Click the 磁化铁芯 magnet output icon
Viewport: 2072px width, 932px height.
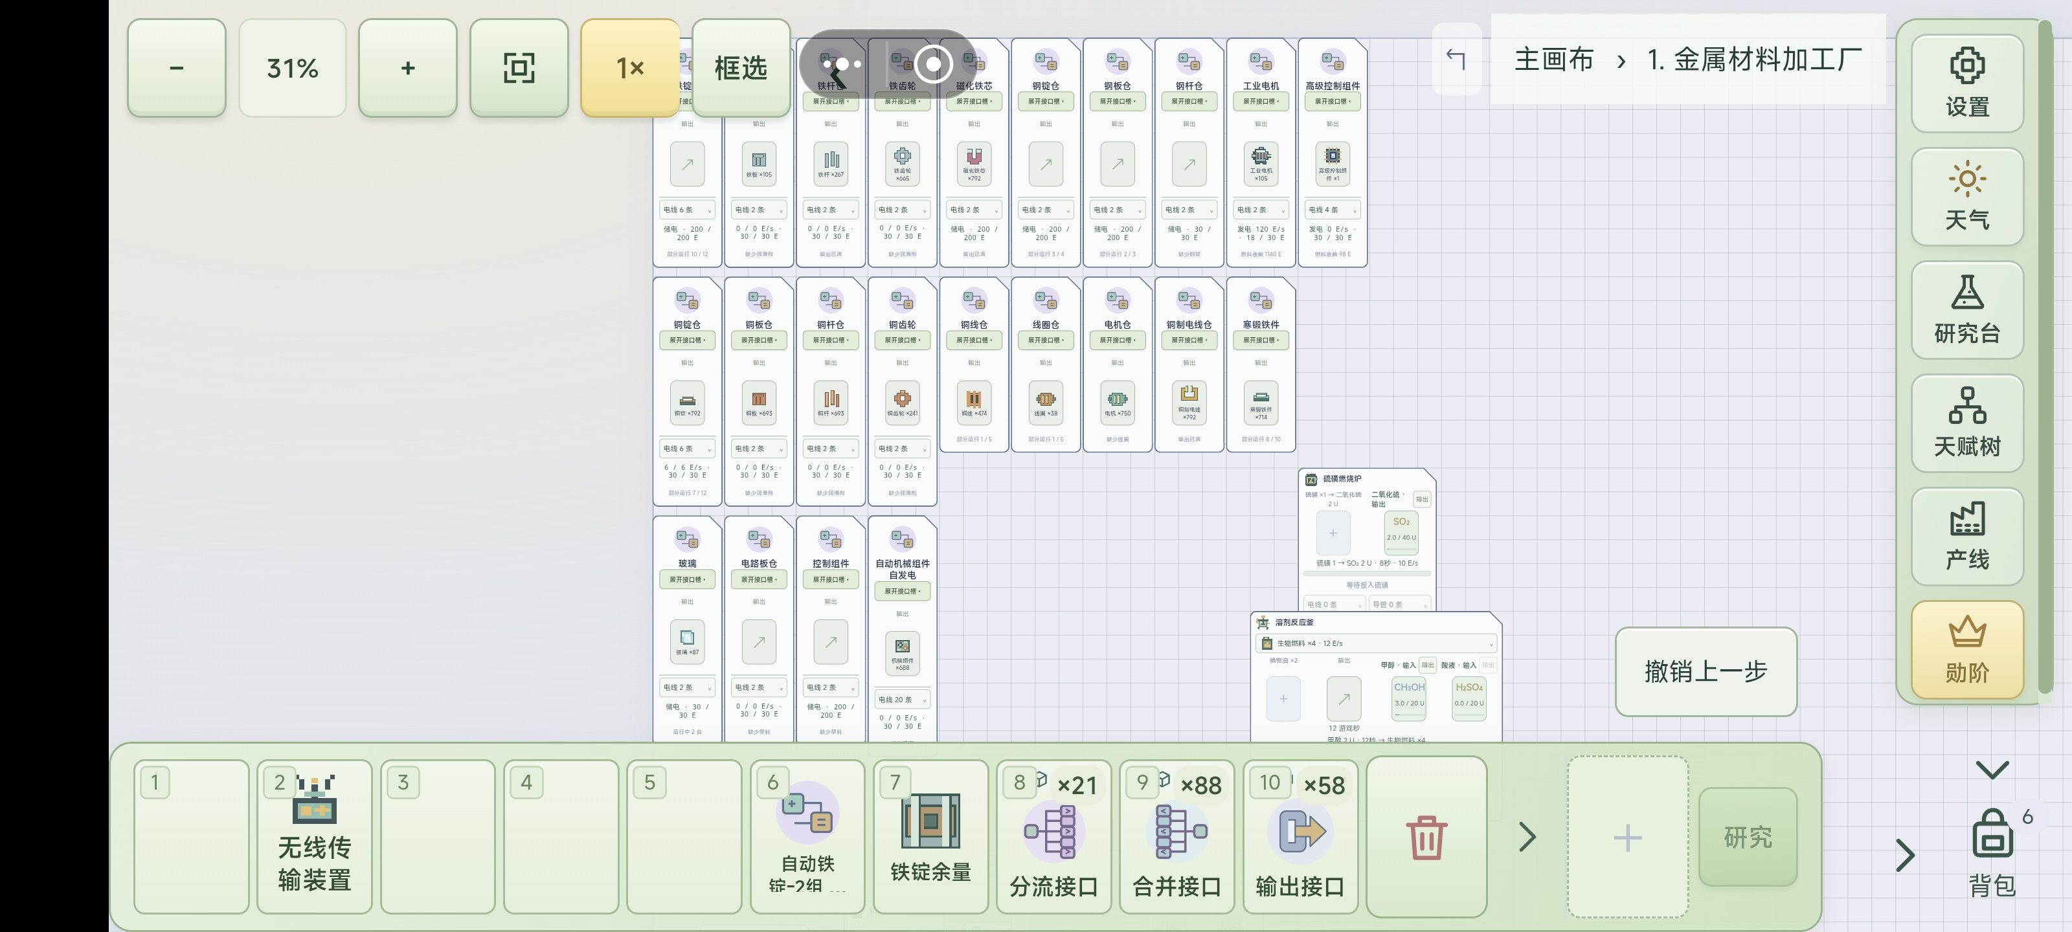point(974,163)
